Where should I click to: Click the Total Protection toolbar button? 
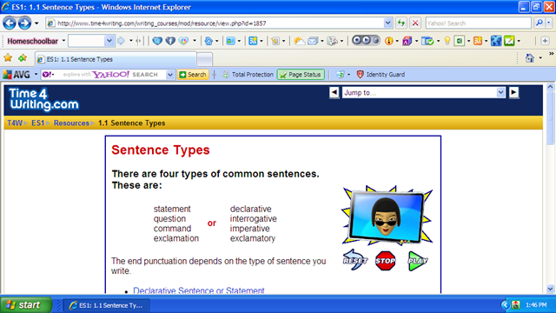(248, 75)
